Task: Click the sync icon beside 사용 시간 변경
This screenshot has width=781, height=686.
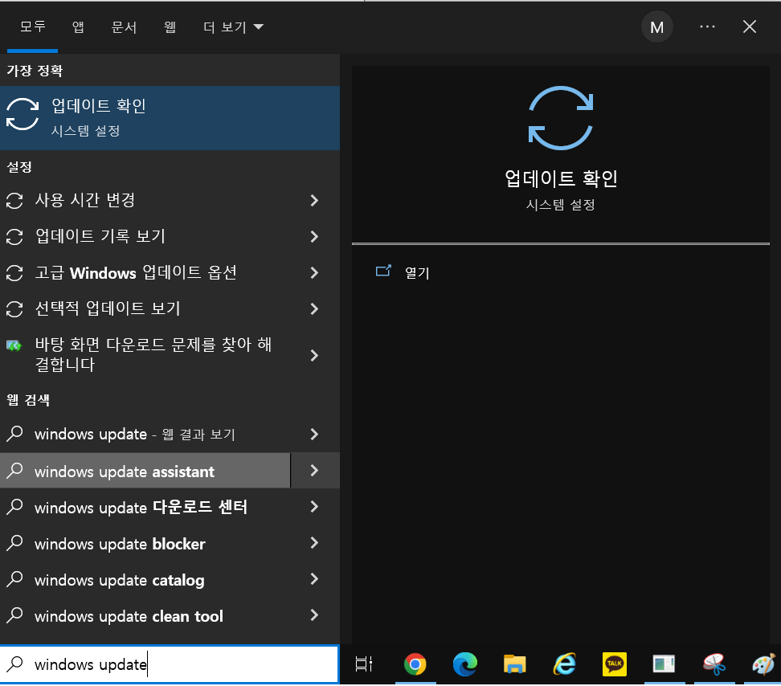Action: (x=14, y=201)
